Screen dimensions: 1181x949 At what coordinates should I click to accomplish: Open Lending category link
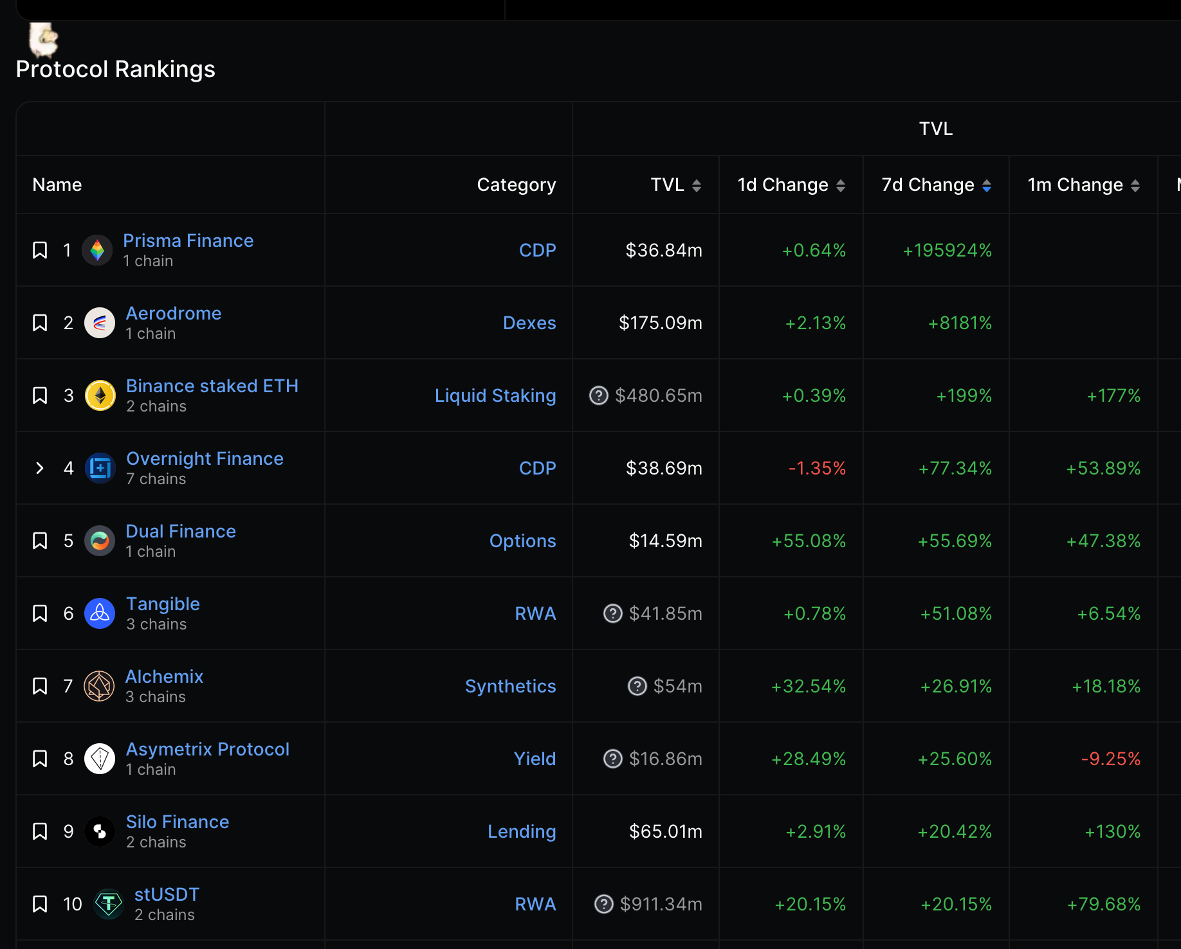click(x=522, y=831)
